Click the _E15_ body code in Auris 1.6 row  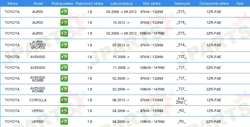click(x=182, y=12)
